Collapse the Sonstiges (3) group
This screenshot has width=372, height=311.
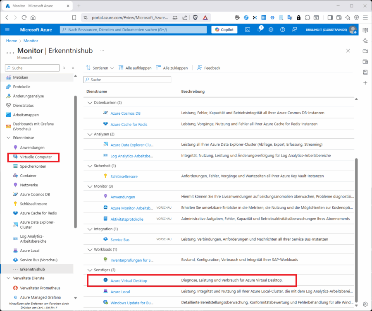90,270
